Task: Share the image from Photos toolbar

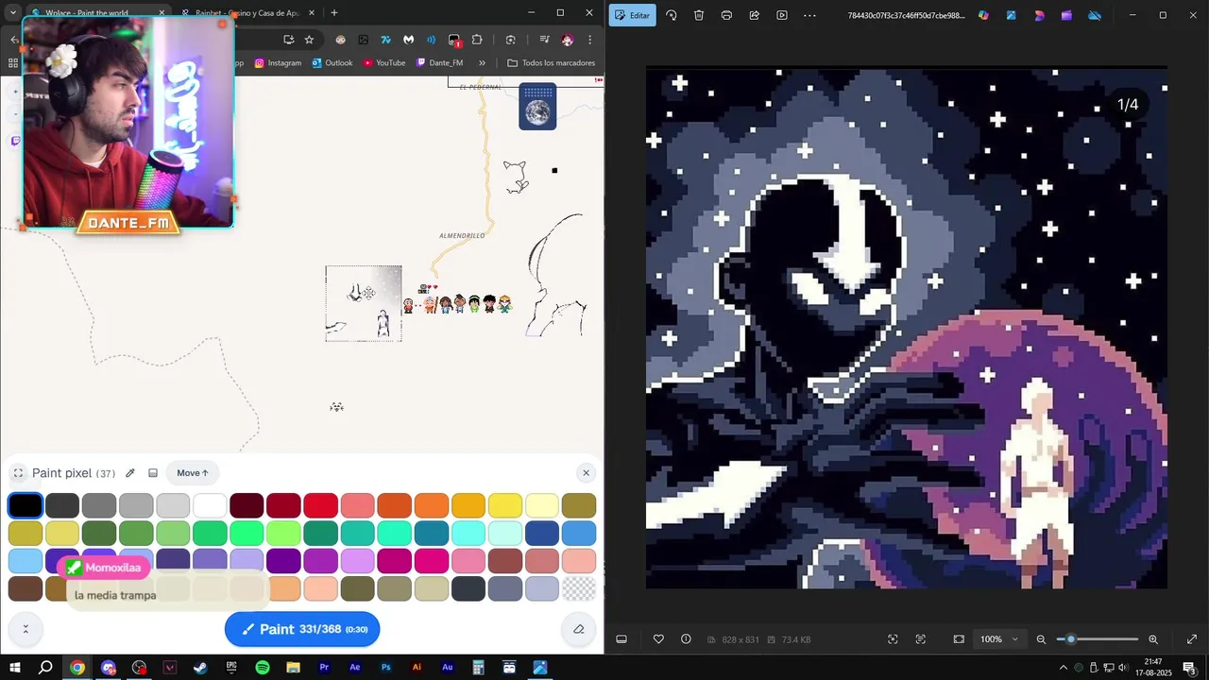Action: [754, 15]
